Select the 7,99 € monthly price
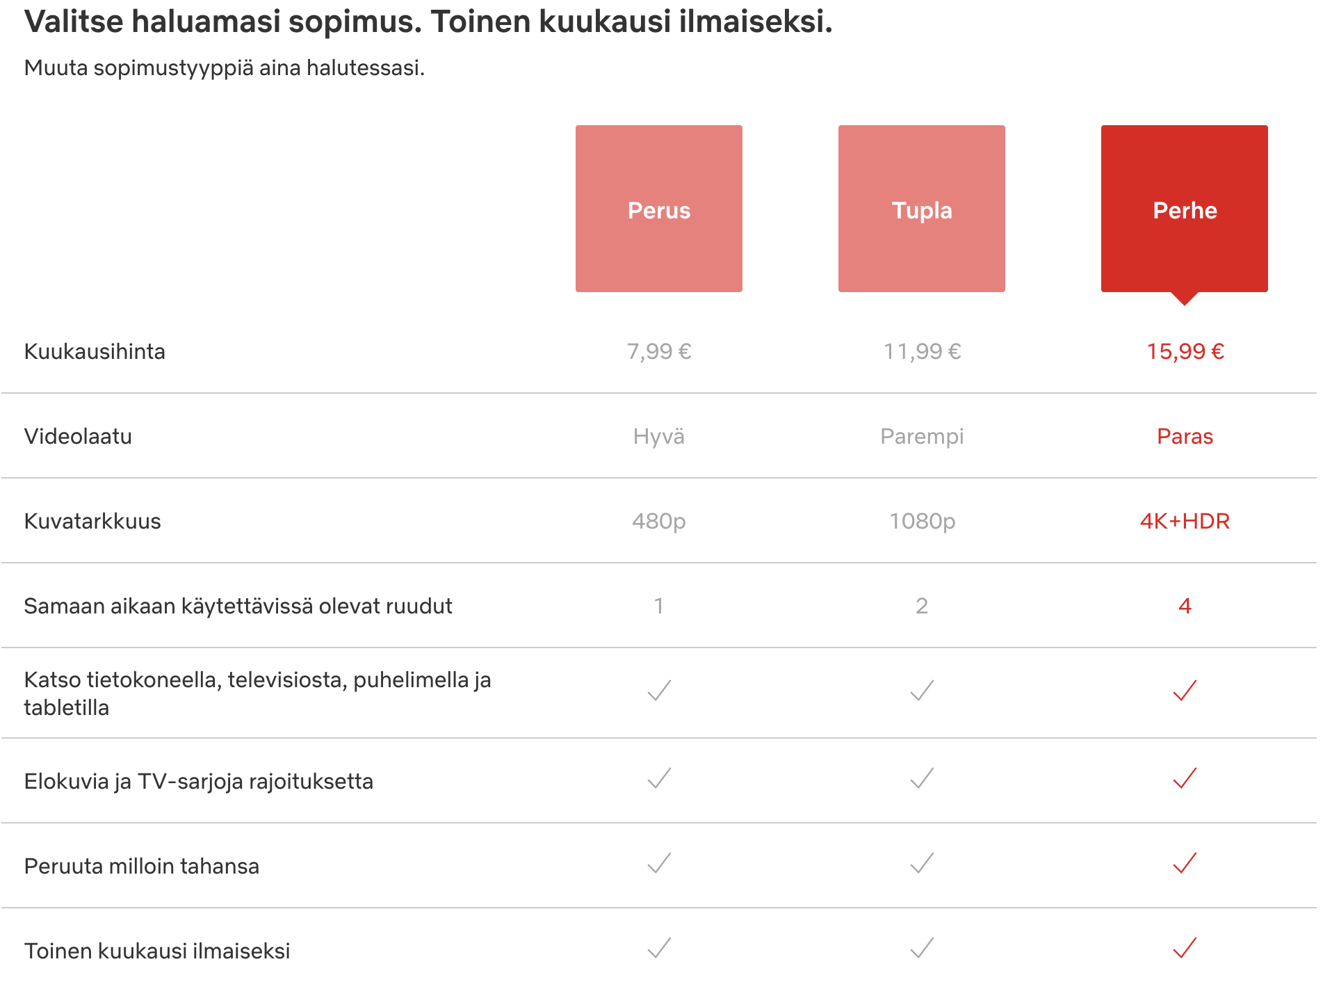Viewport: 1332px width, 996px height. point(658,351)
